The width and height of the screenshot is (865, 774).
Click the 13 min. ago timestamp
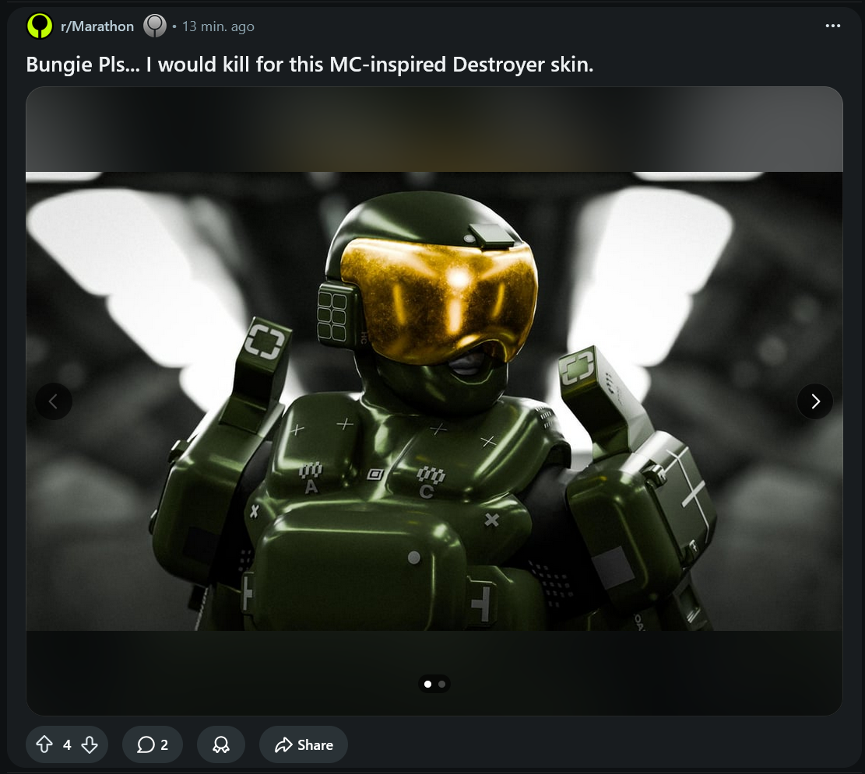[218, 26]
